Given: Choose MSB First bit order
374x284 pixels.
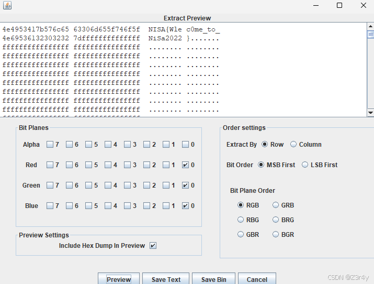Looking at the screenshot, I should click(261, 165).
